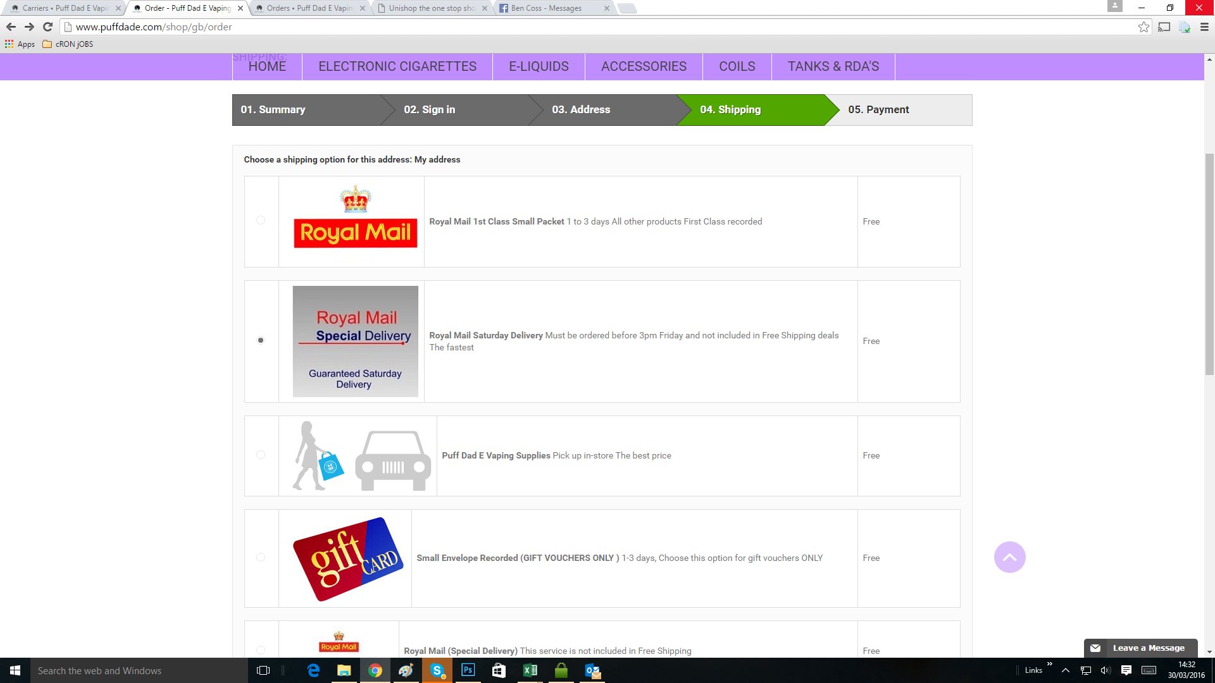Open Task View on the taskbar
Image resolution: width=1215 pixels, height=683 pixels.
pyautogui.click(x=263, y=670)
